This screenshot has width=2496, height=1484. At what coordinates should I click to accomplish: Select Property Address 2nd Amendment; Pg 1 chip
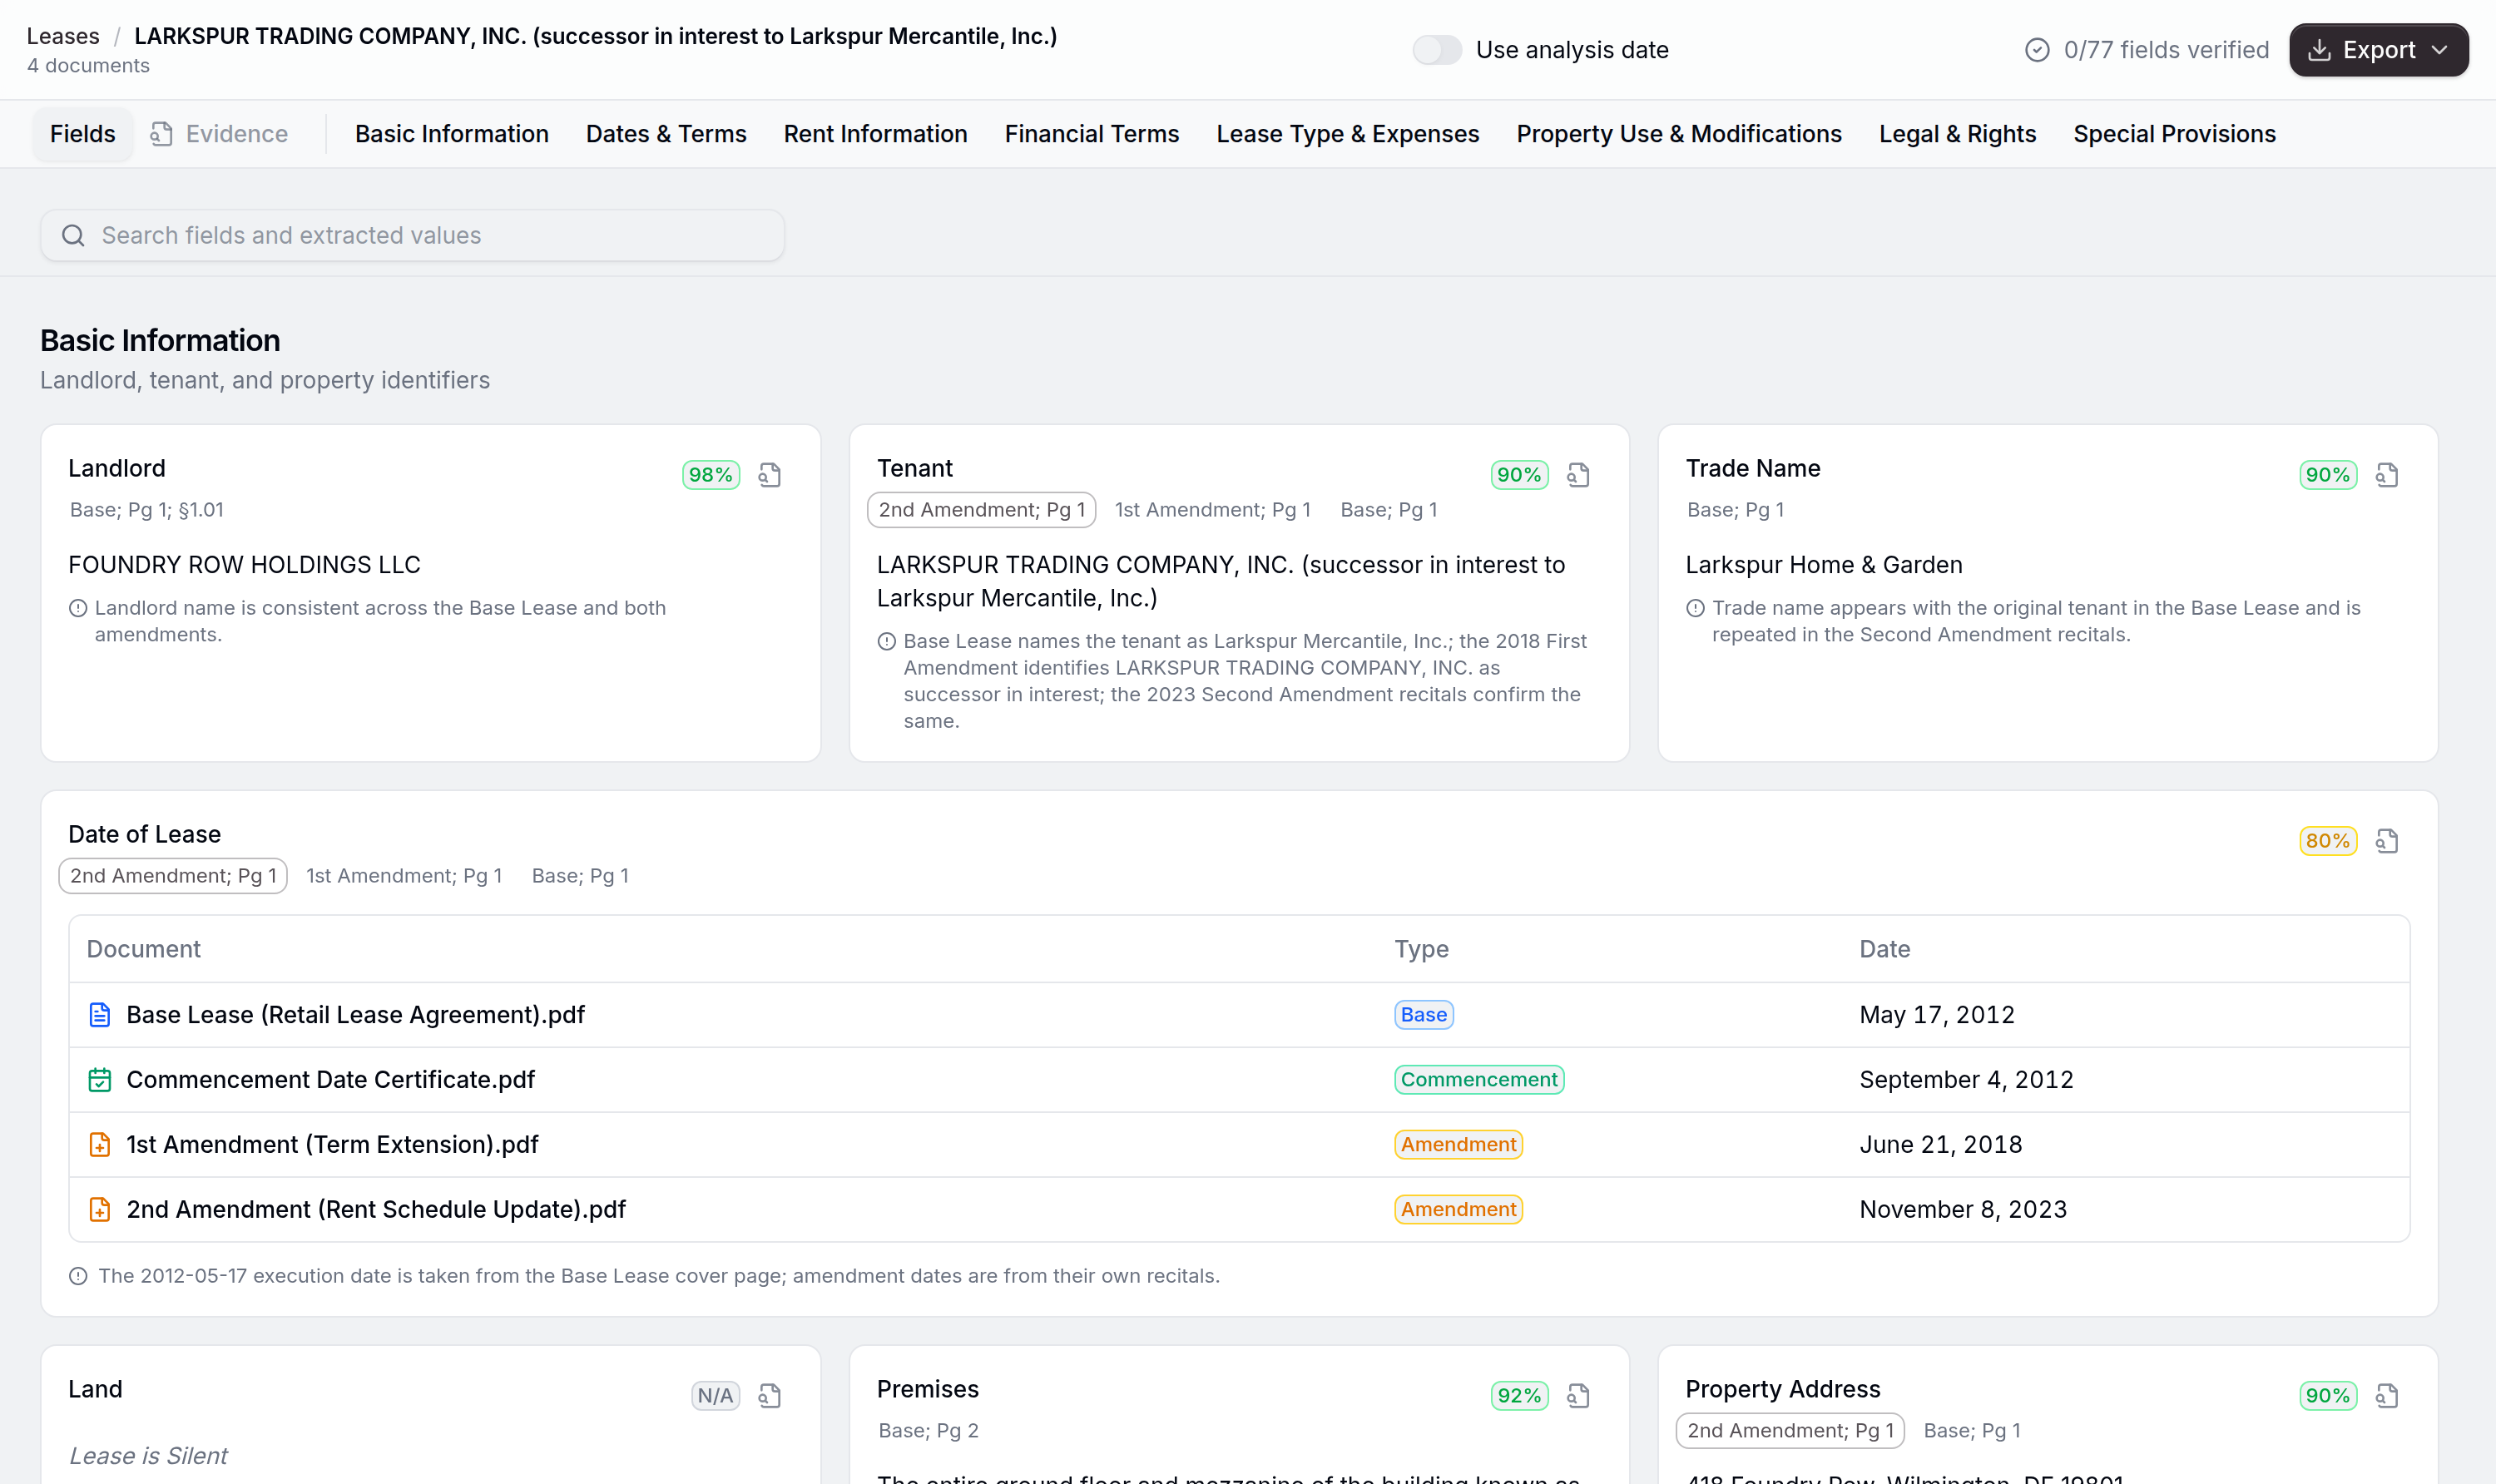coord(1790,1431)
